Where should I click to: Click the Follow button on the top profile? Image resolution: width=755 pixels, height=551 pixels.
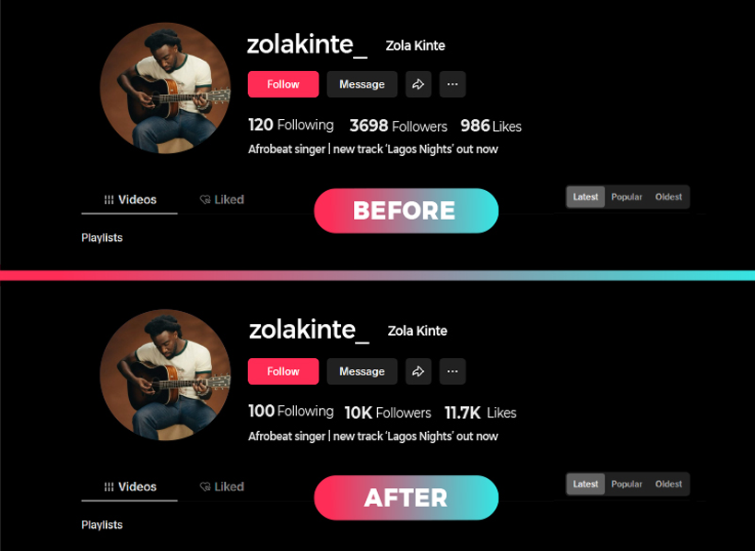tap(283, 84)
